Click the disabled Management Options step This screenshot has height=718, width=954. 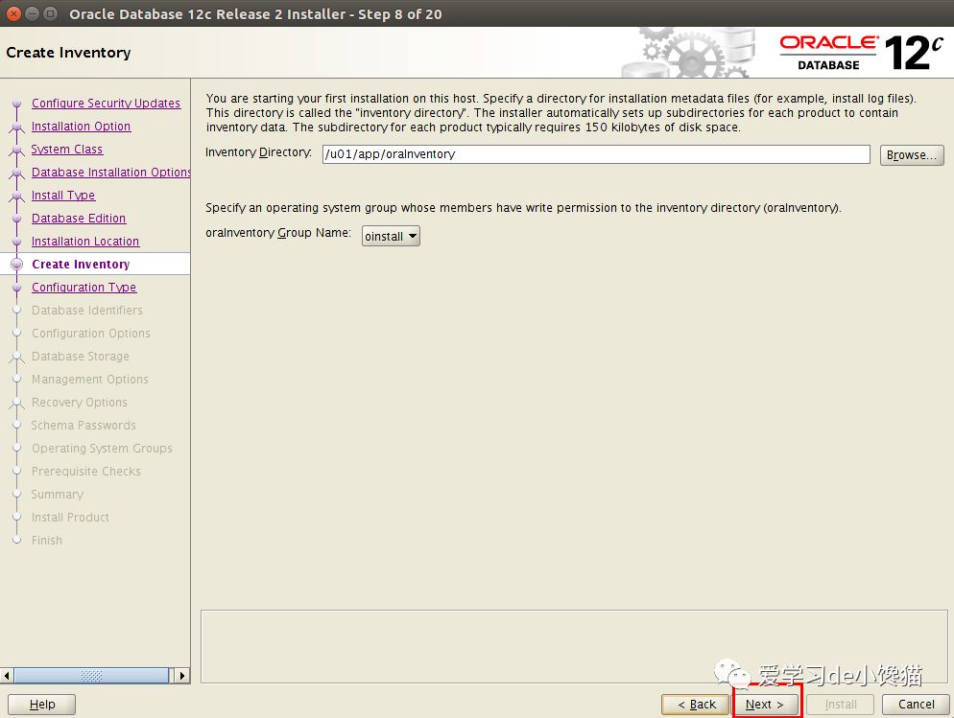pos(90,380)
